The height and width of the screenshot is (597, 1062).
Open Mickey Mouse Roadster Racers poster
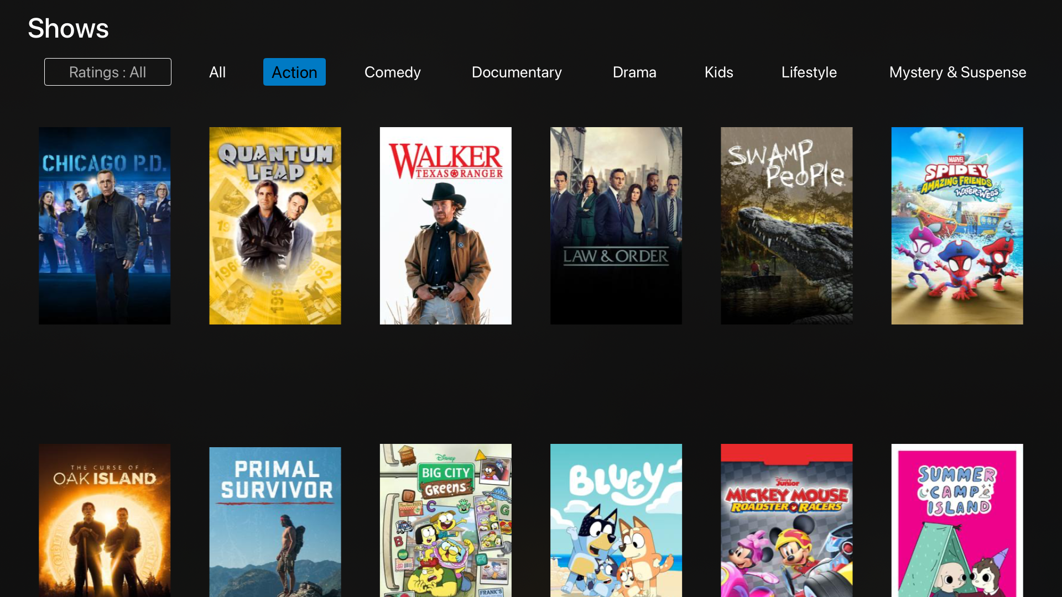tap(787, 520)
